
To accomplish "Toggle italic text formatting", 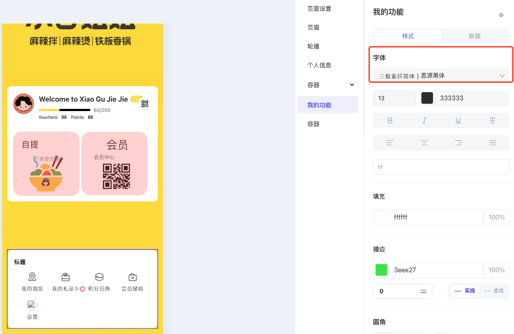I will tap(424, 120).
